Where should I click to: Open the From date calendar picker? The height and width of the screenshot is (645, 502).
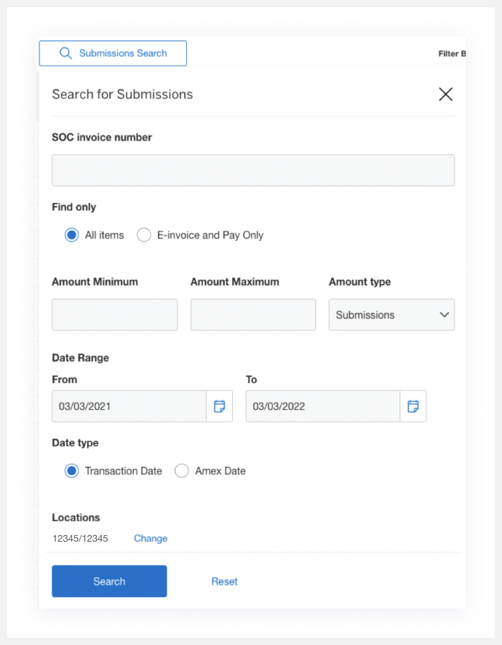tap(219, 406)
